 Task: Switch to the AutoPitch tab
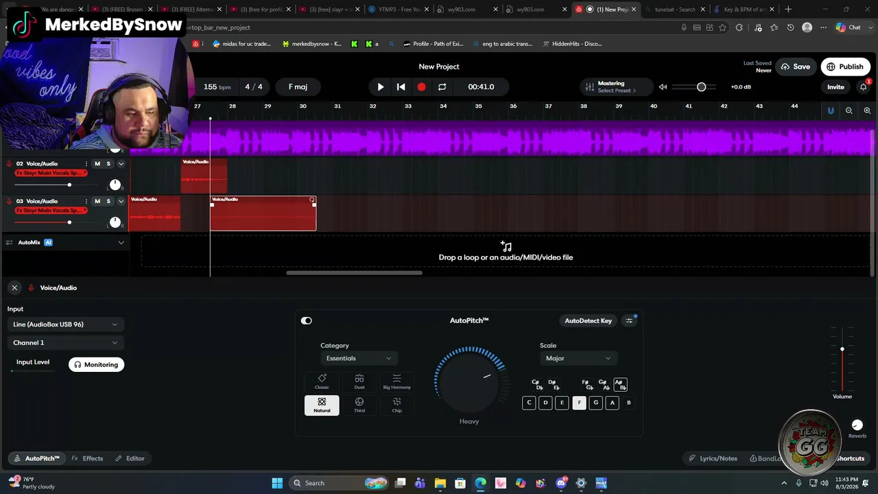point(37,458)
